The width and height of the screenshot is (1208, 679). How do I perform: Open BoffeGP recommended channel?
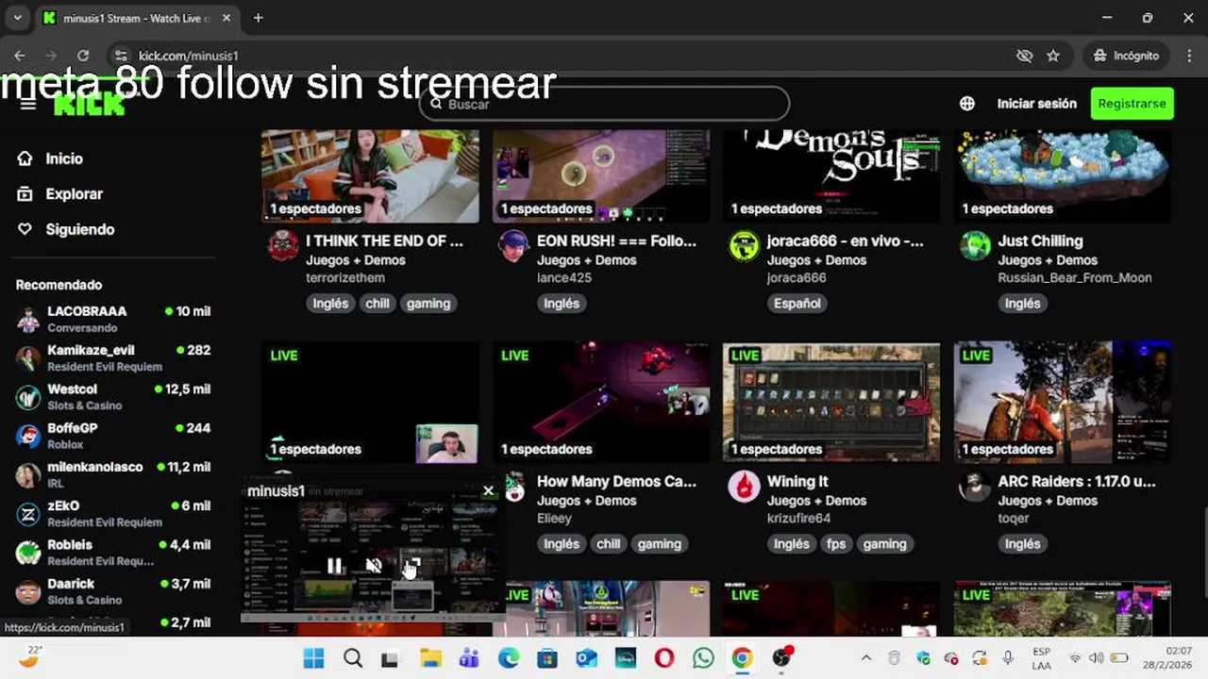coord(113,436)
